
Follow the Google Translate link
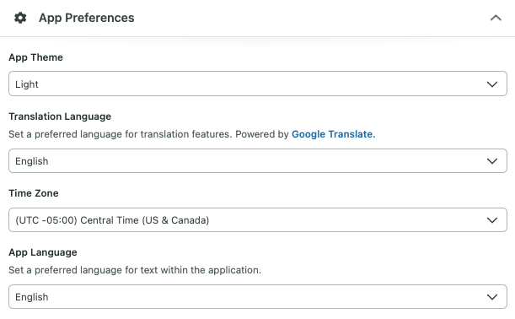334,134
